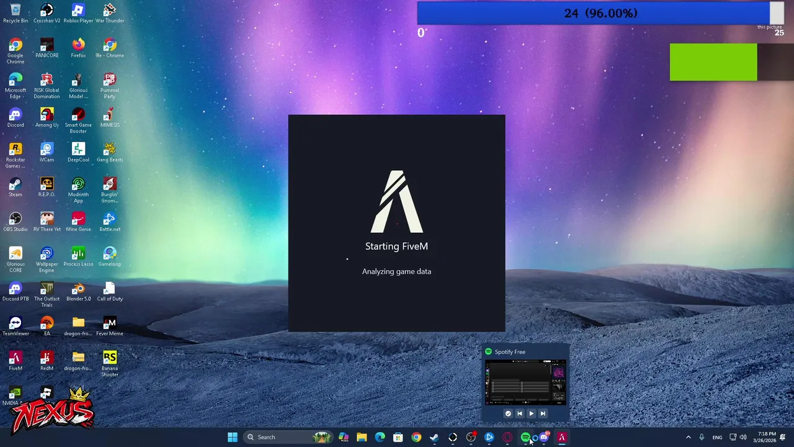Image resolution: width=794 pixels, height=447 pixels.
Task: Select the Microsoft Edge desktop shortcut
Action: [x=16, y=86]
